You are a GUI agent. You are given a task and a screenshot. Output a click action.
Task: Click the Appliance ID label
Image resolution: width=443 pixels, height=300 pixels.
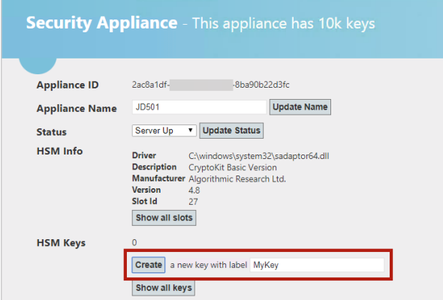click(x=68, y=85)
